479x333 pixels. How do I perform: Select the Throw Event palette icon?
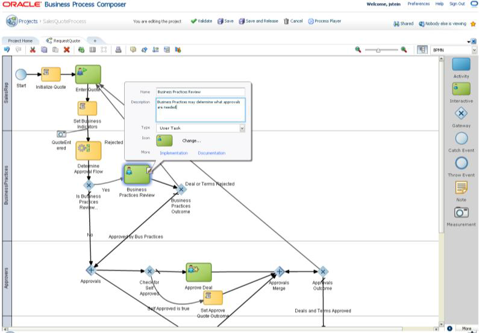(461, 163)
